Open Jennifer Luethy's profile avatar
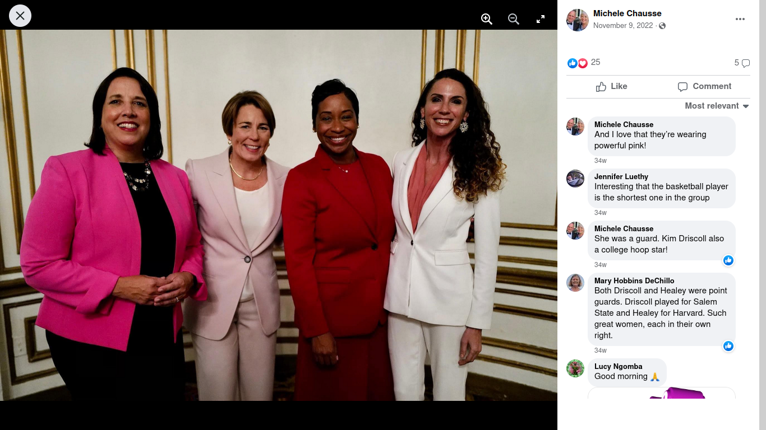 click(x=575, y=179)
